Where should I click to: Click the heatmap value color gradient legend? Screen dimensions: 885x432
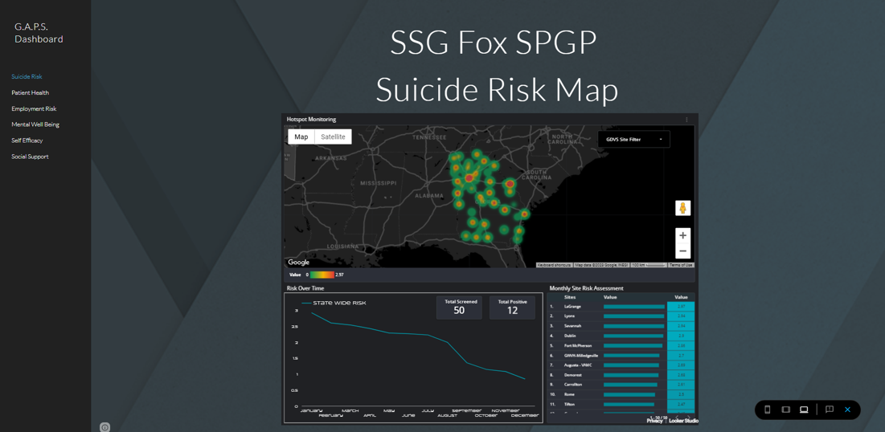[322, 275]
